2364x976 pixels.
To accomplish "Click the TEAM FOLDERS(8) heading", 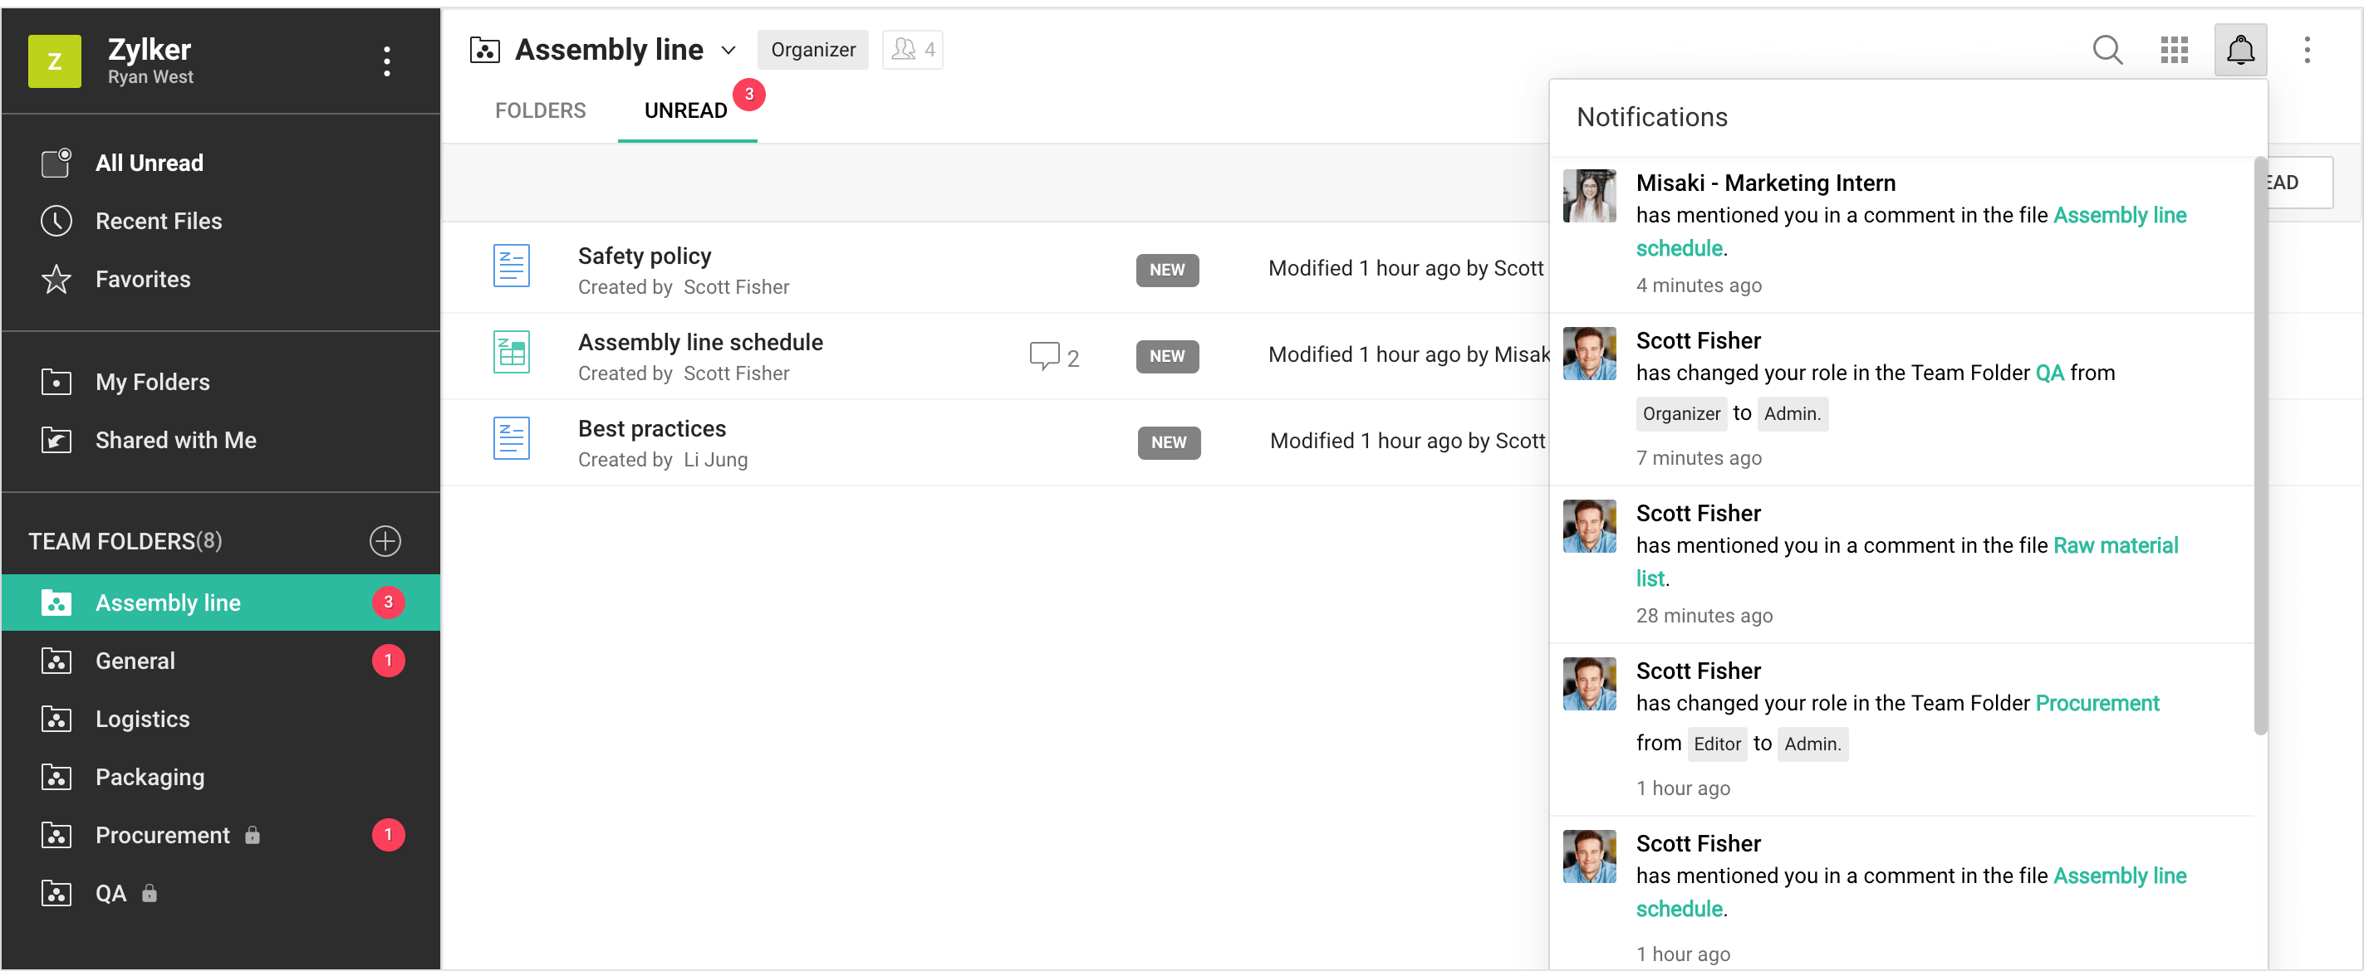I will 125,541.
